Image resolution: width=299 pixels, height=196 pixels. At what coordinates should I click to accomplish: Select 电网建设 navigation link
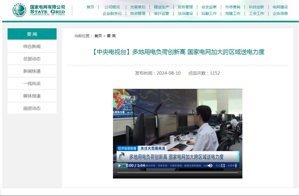[x=280, y=7]
